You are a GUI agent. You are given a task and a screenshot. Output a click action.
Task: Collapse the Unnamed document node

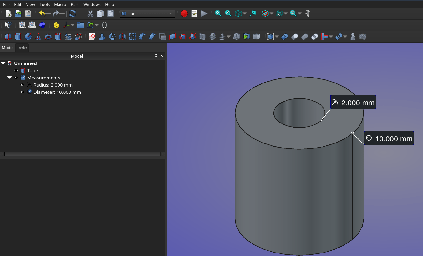tap(3, 63)
